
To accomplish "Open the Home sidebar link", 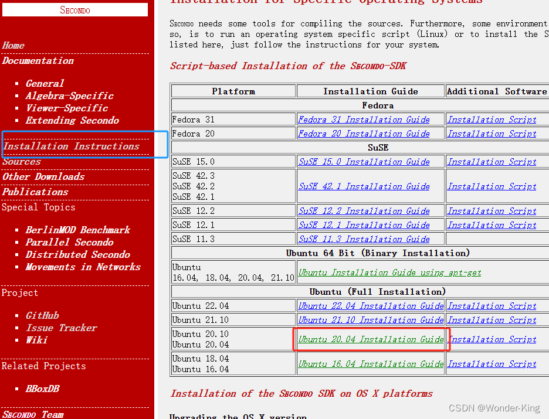I will pos(13,46).
